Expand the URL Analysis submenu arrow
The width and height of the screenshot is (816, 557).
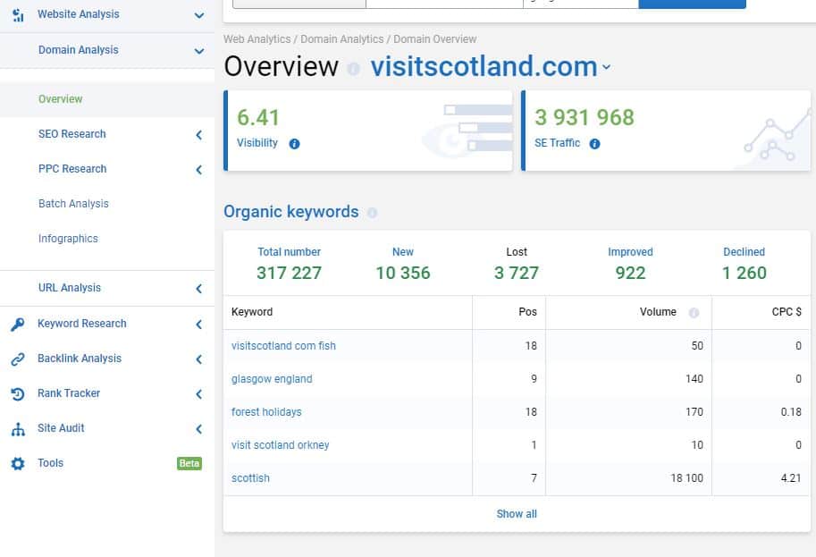tap(198, 289)
